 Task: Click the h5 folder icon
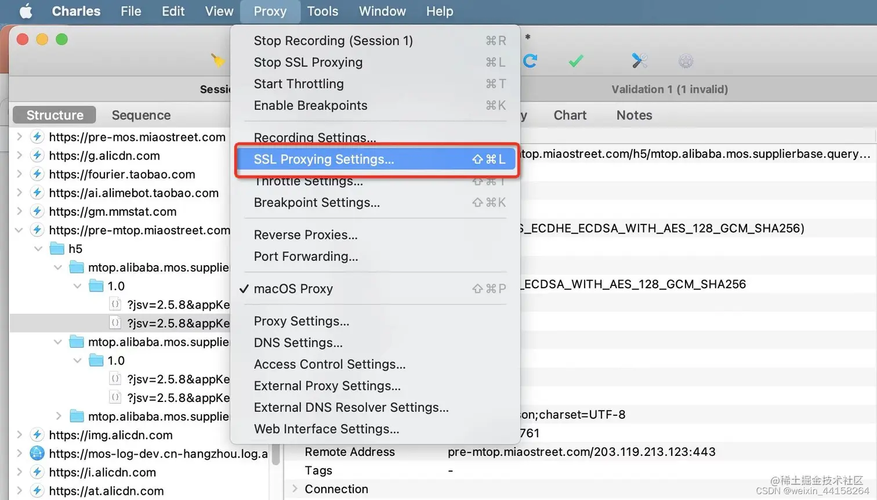click(x=57, y=249)
